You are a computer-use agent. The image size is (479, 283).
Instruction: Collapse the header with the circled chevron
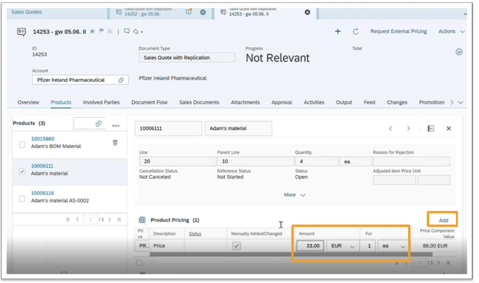(x=459, y=52)
